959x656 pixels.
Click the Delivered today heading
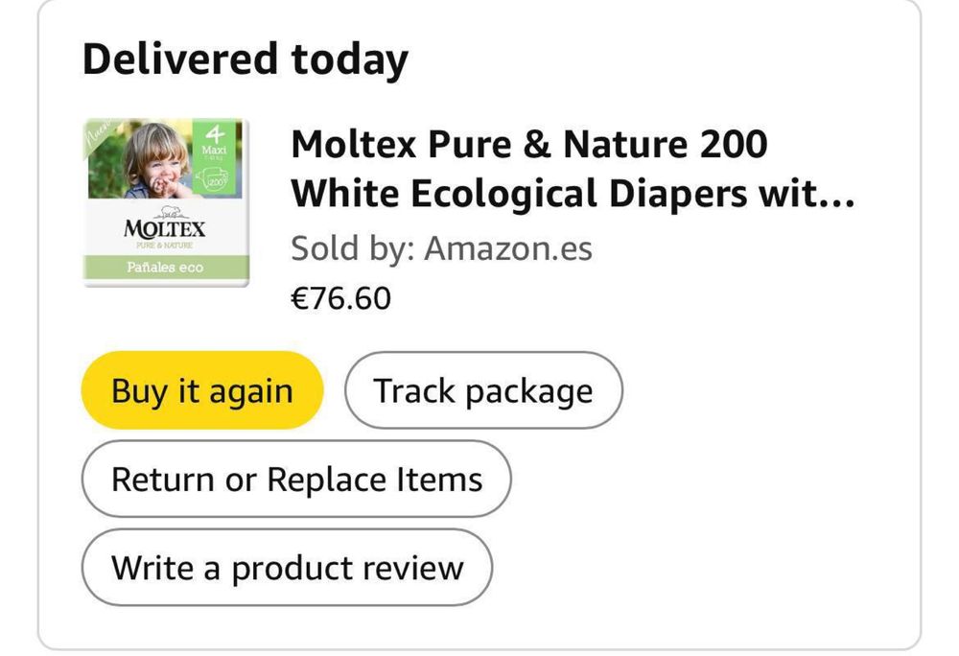click(245, 59)
